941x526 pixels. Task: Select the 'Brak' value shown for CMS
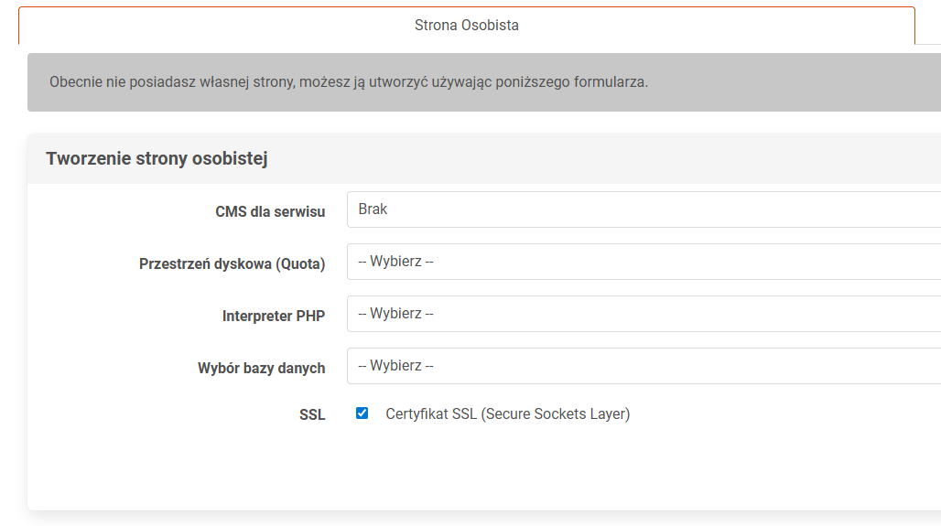373,209
